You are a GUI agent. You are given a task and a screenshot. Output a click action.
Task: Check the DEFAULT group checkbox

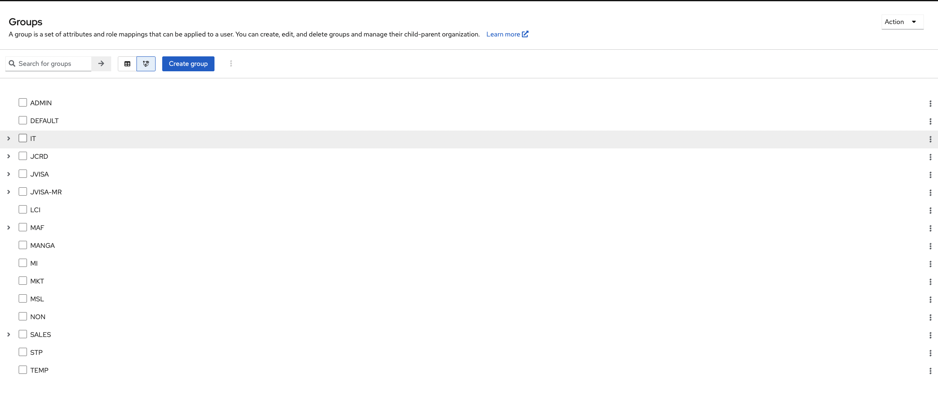pyautogui.click(x=23, y=120)
